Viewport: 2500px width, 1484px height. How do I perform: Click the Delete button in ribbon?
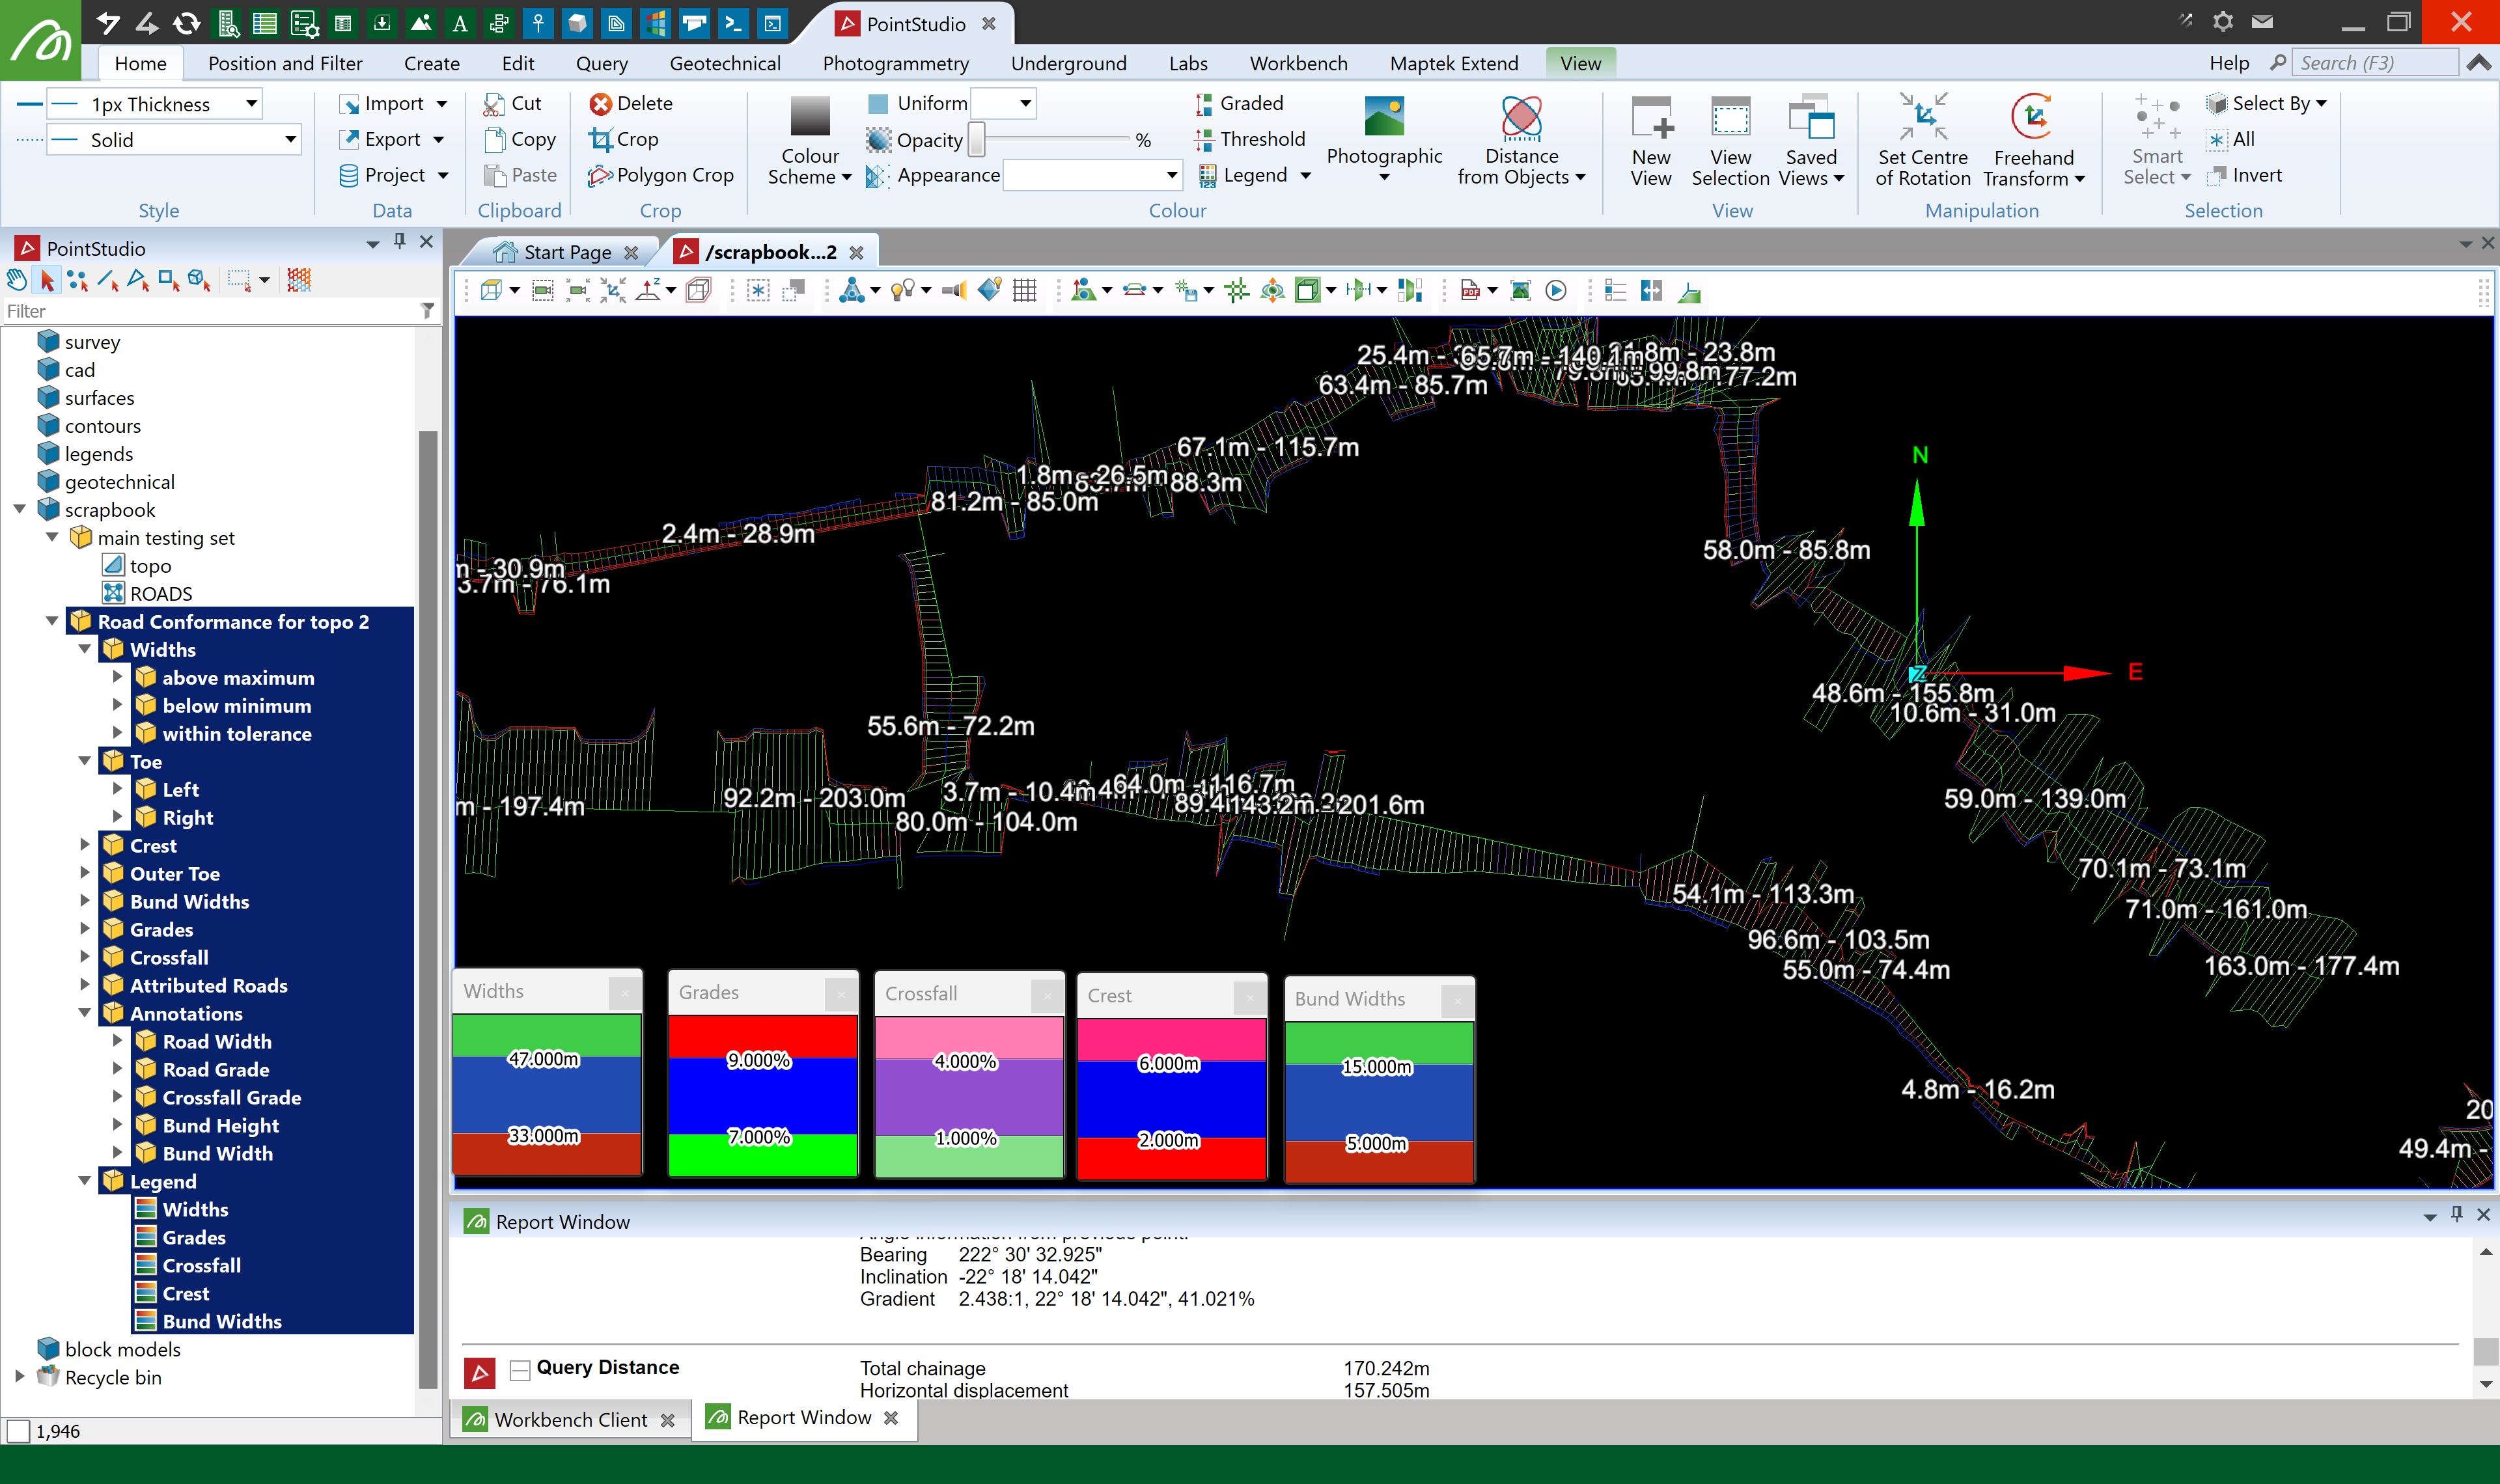tap(631, 103)
